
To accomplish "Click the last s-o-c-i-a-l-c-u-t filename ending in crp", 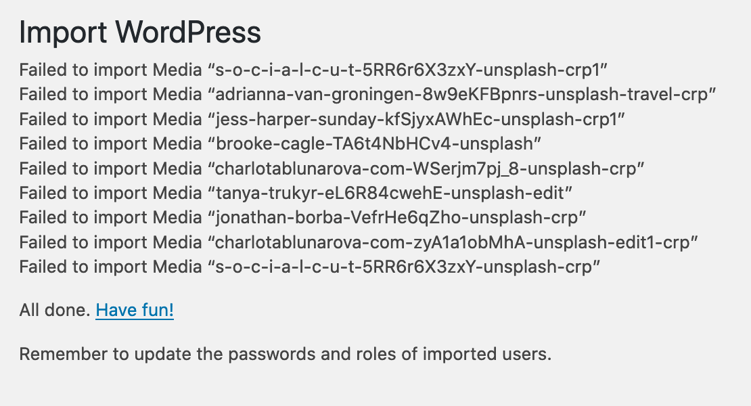I will pos(405,267).
